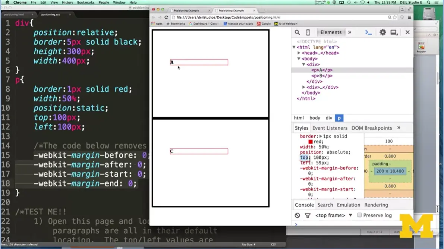The height and width of the screenshot is (249, 444).
Task: Switch to the Event Listeners tab
Action: pos(330,128)
